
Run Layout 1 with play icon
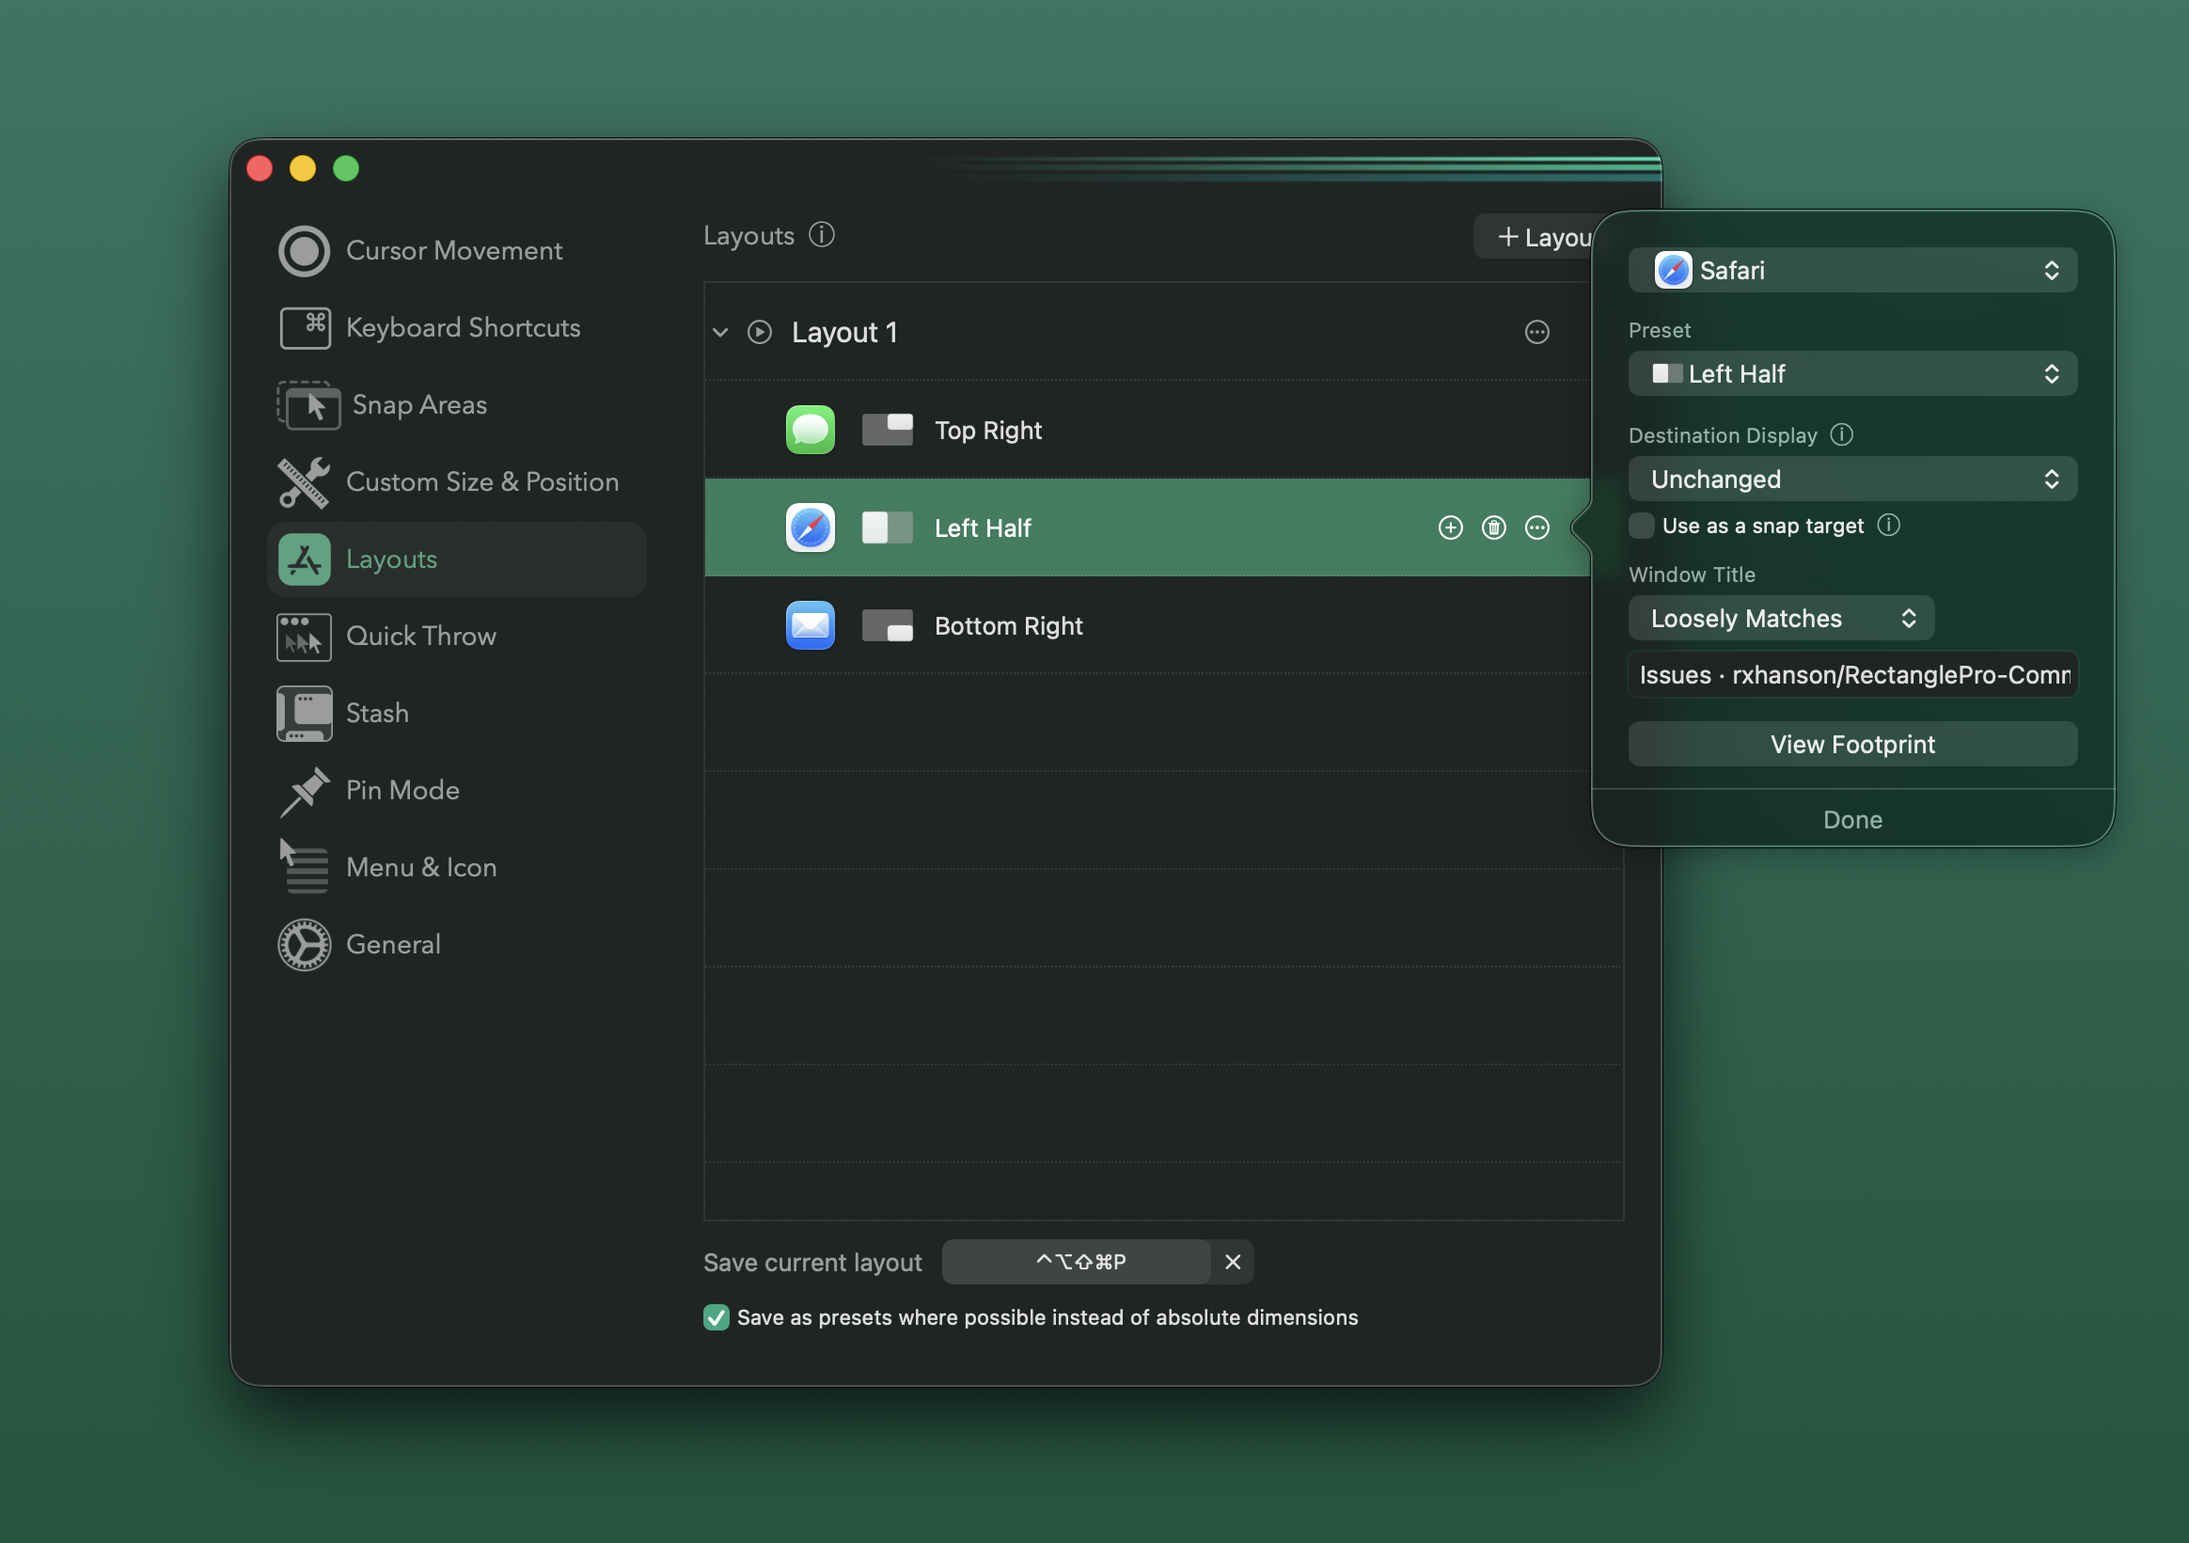tap(760, 332)
